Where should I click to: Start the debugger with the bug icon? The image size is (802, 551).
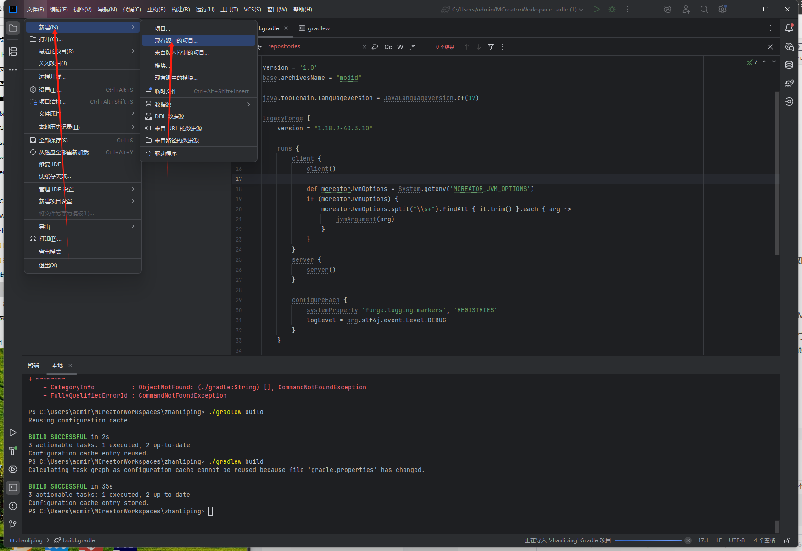pyautogui.click(x=611, y=9)
